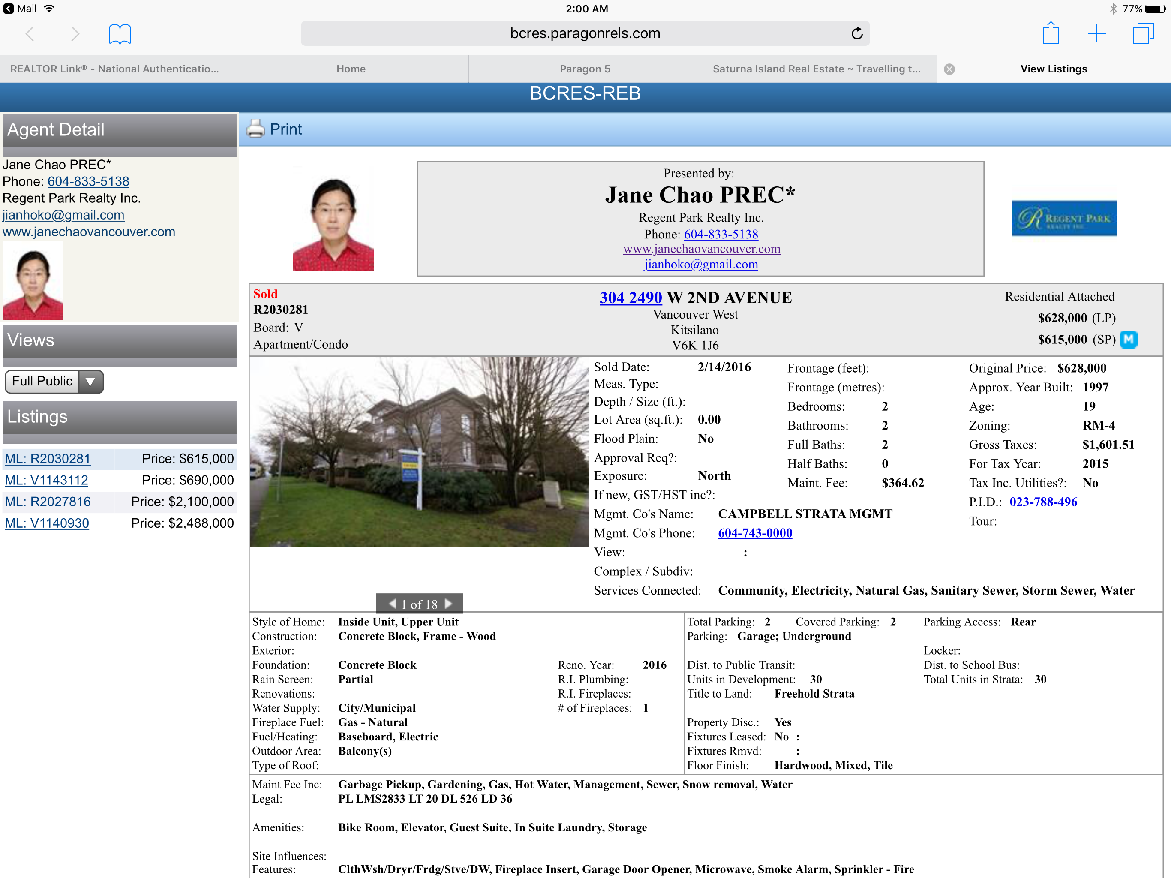Click the 304 2490 address link
The height and width of the screenshot is (878, 1171).
(x=630, y=298)
